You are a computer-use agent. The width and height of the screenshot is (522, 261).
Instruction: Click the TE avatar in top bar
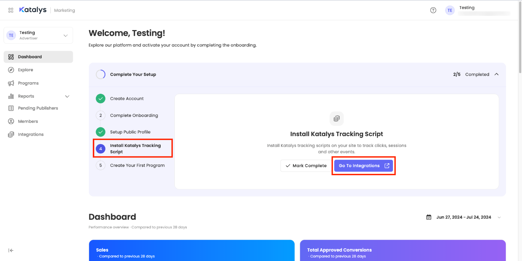pyautogui.click(x=450, y=10)
